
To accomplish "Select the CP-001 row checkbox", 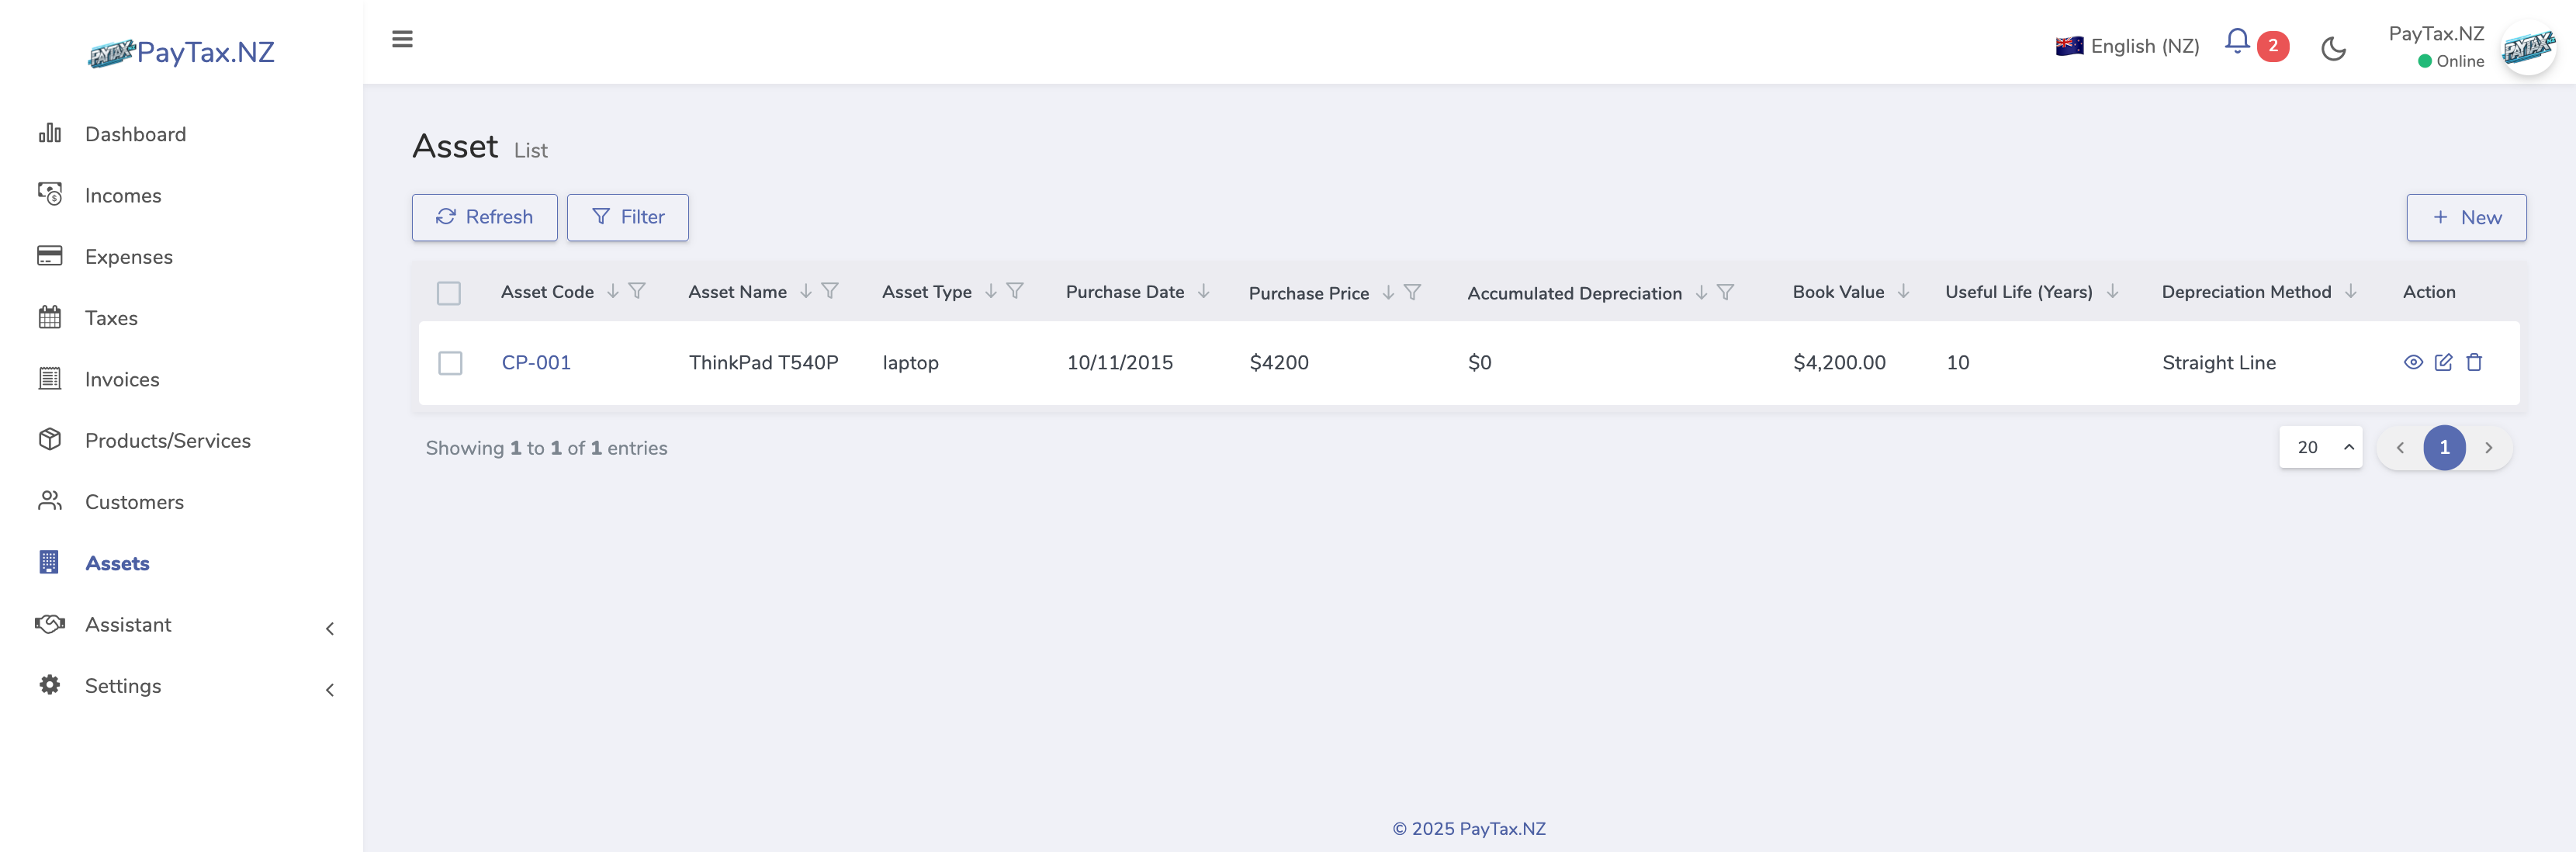I will tap(450, 363).
